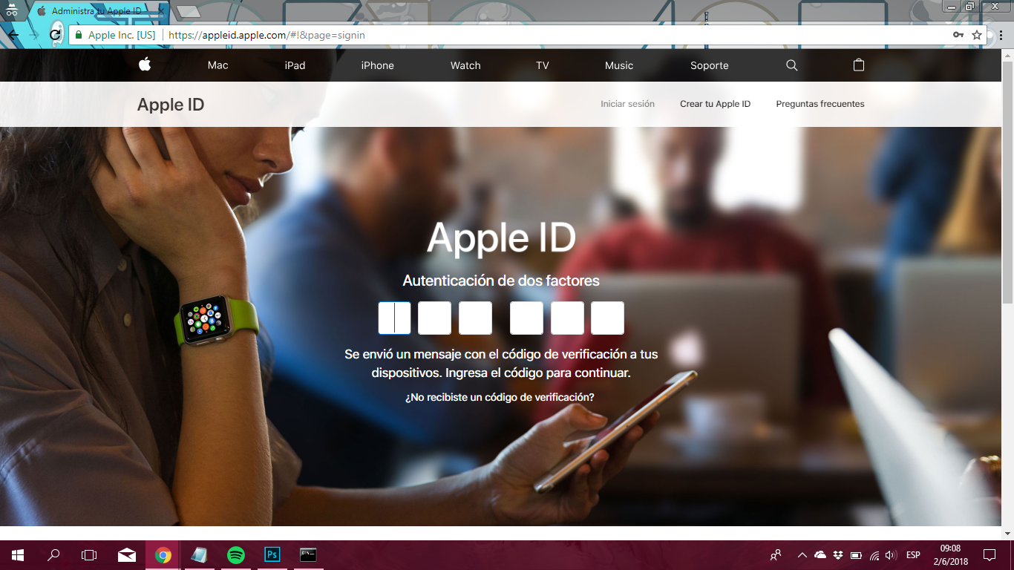Viewport: 1014px width, 570px height.
Task: Click the Chrome icon on the taskbar
Action: [163, 555]
